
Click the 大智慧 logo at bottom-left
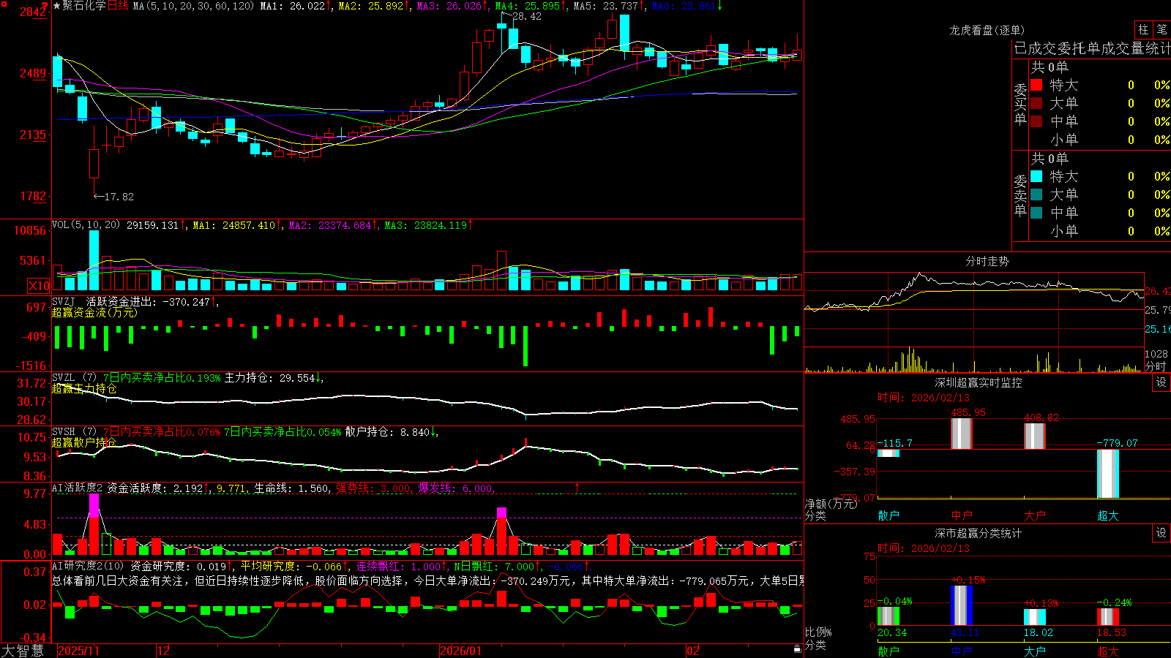23,651
